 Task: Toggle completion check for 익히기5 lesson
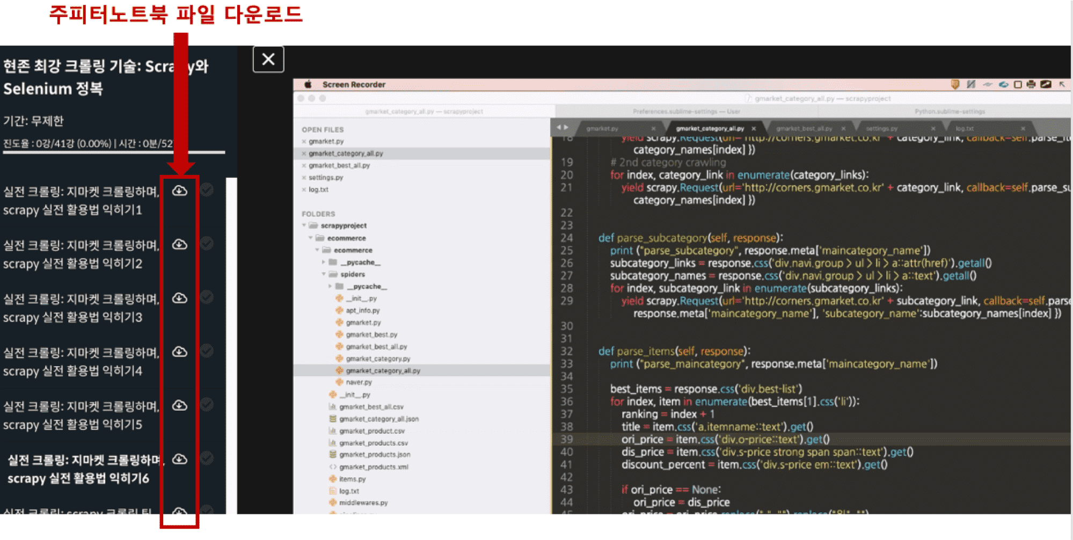coord(207,404)
